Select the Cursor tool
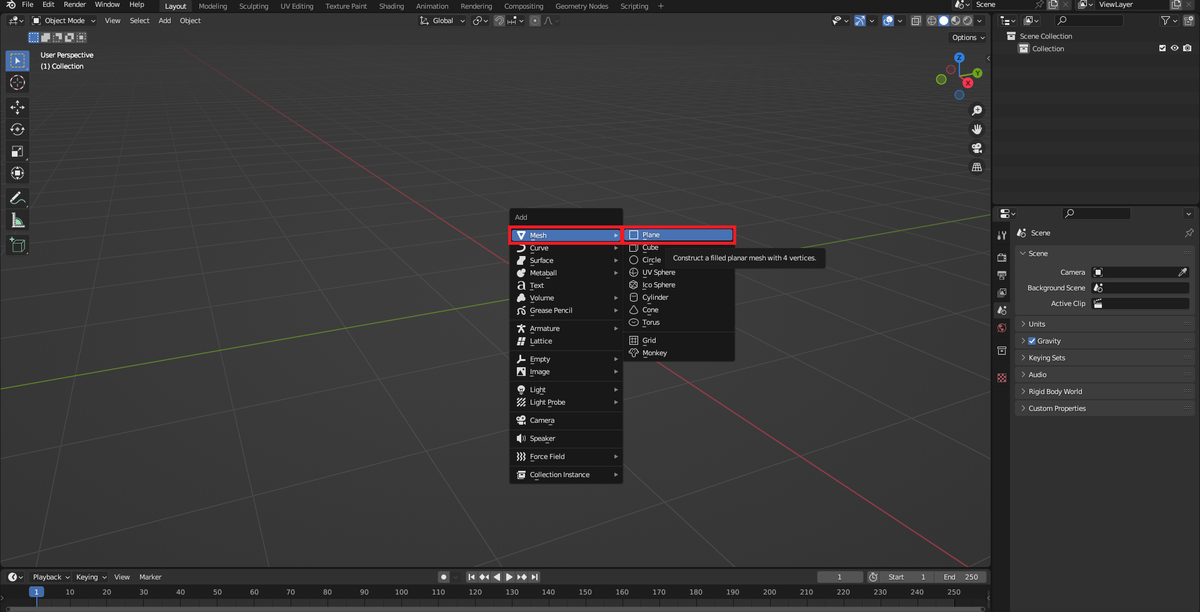 (x=17, y=82)
